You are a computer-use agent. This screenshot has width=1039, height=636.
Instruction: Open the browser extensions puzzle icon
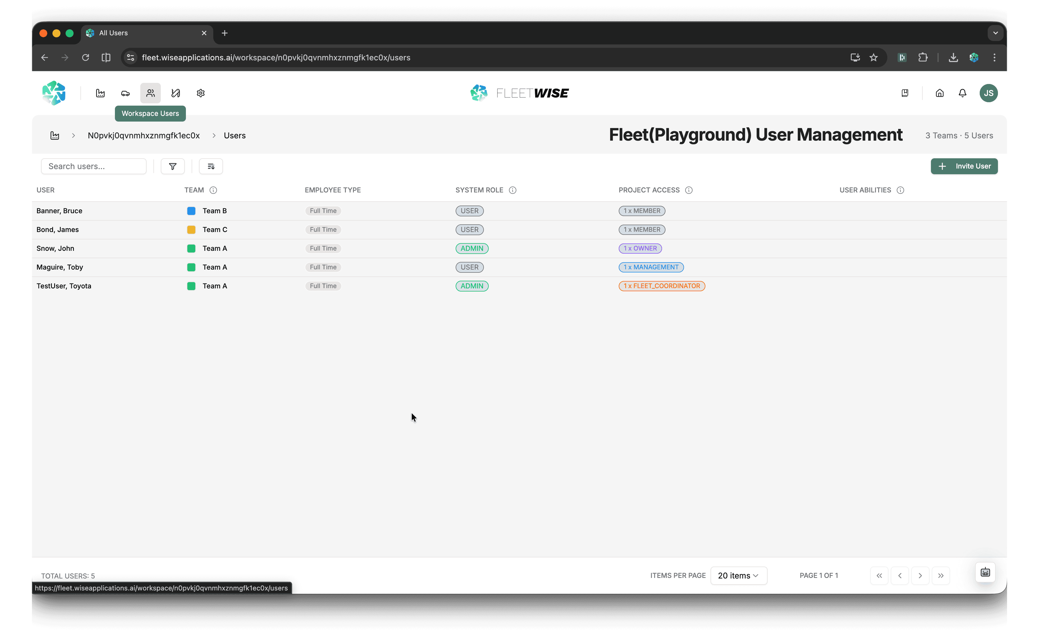[923, 57]
